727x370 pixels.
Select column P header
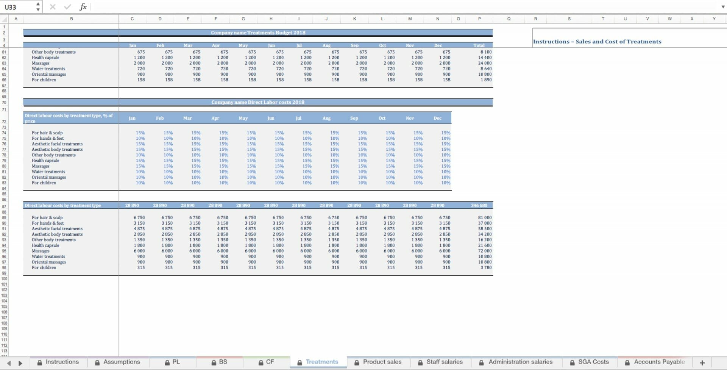pyautogui.click(x=479, y=19)
